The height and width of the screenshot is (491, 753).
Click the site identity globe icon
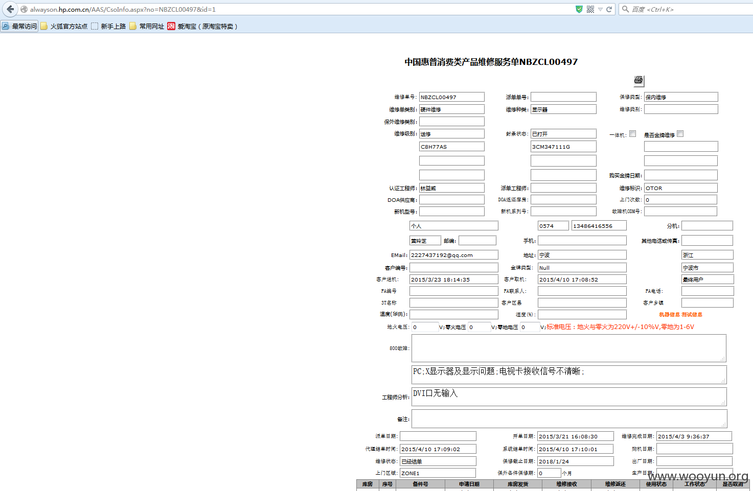coord(24,9)
